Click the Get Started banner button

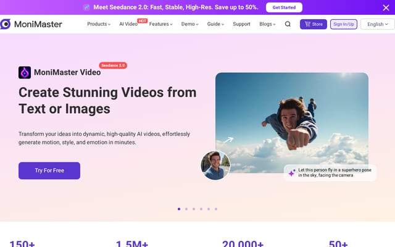pyautogui.click(x=284, y=7)
